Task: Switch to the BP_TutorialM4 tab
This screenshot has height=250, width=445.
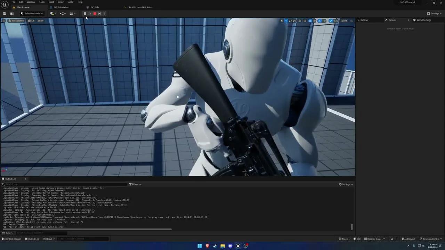Action: click(x=61, y=7)
